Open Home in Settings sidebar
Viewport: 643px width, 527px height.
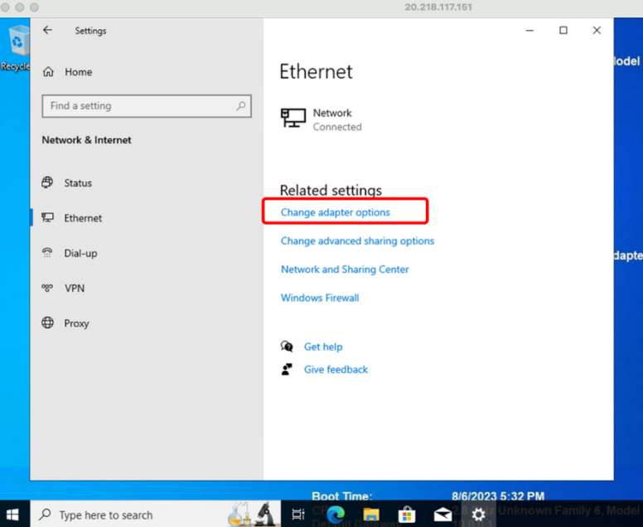coord(78,72)
